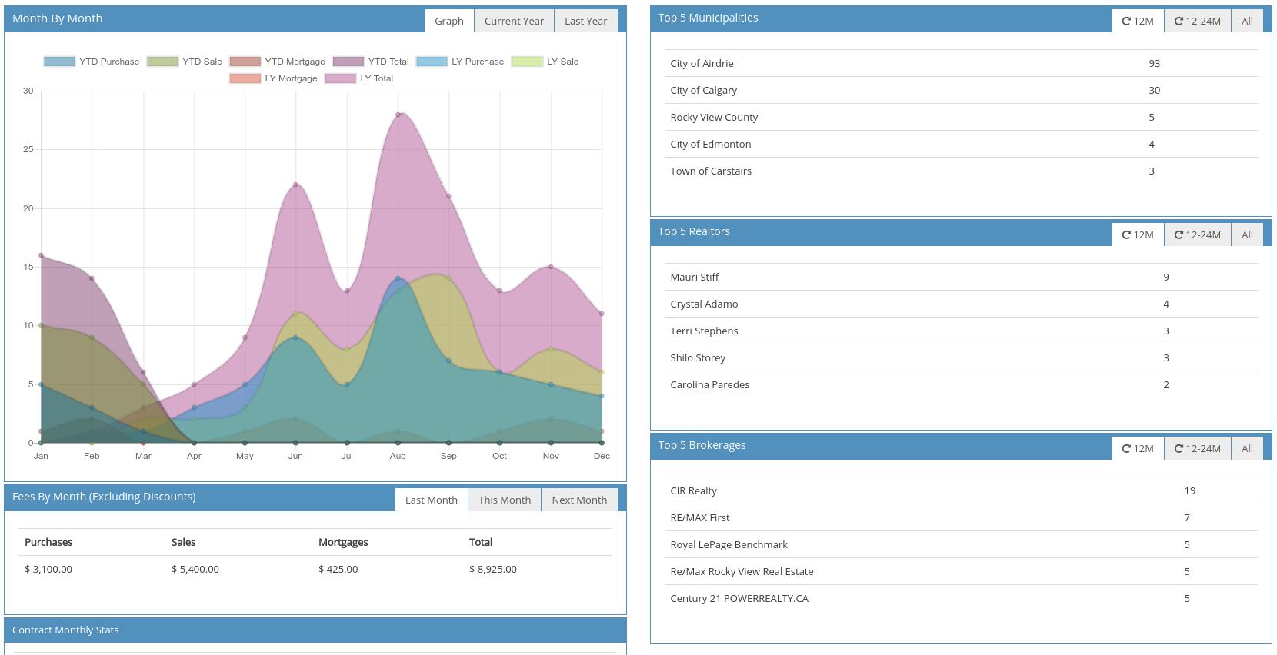Click Re/Max Rocky View Real Estate row
1277x655 pixels.
961,571
